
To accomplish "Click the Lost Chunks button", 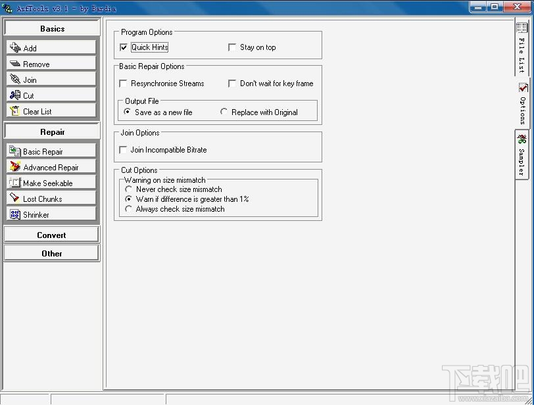I will 14,199.
